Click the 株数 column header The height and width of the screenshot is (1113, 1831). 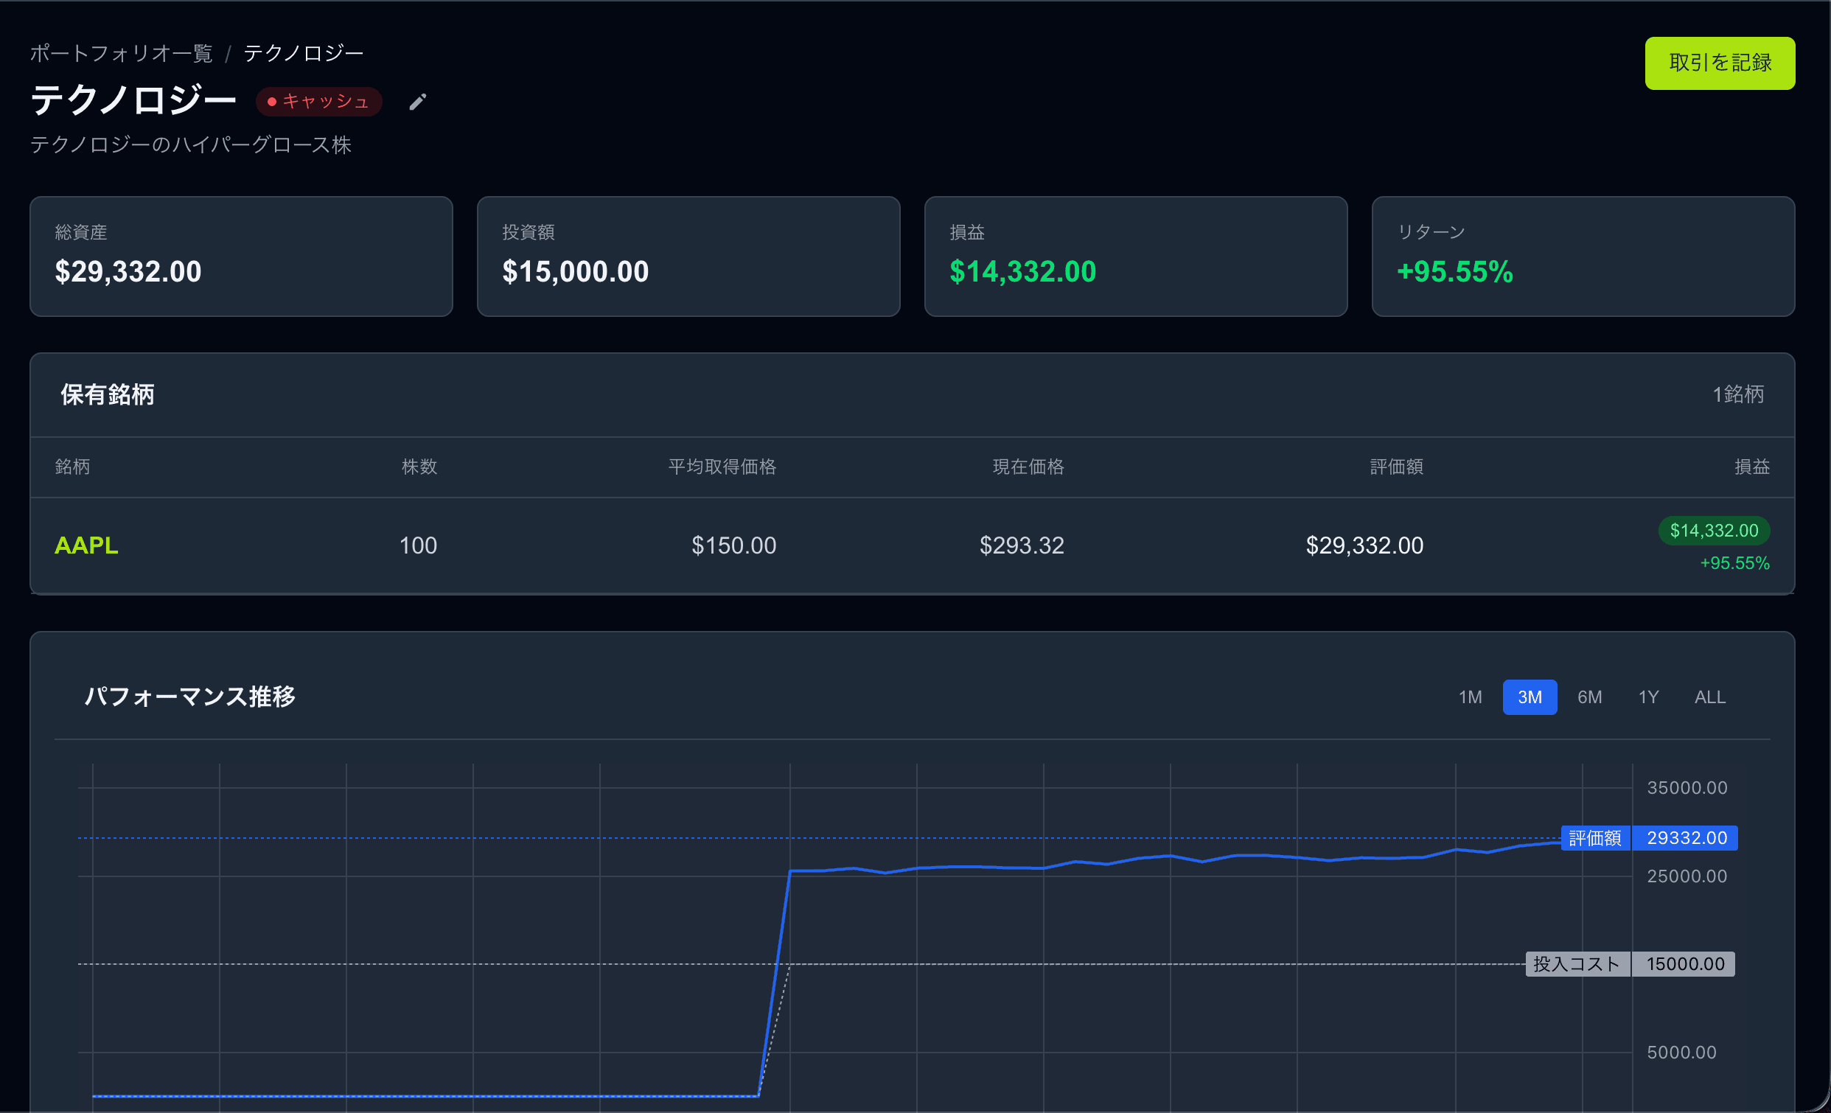tap(419, 467)
